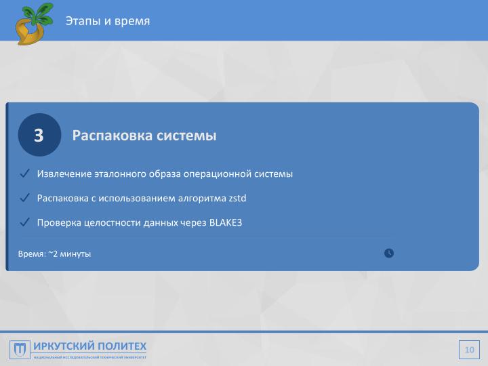Image resolution: width=488 pixels, height=366 pixels.
Task: Click the circle with number 3
Action: point(39,136)
